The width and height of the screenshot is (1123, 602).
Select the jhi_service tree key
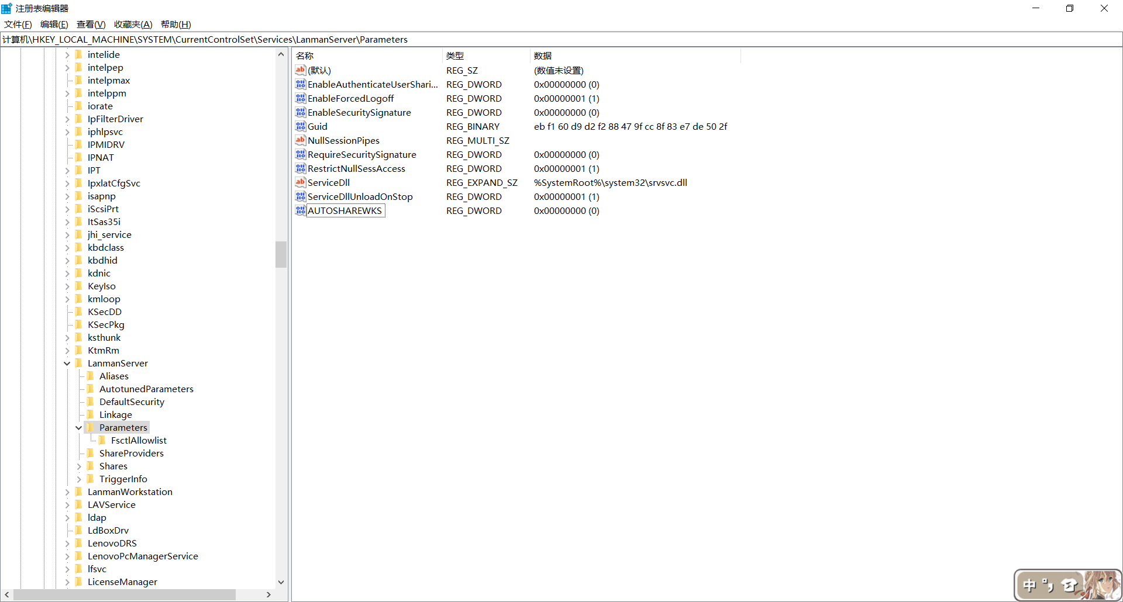pyautogui.click(x=109, y=234)
